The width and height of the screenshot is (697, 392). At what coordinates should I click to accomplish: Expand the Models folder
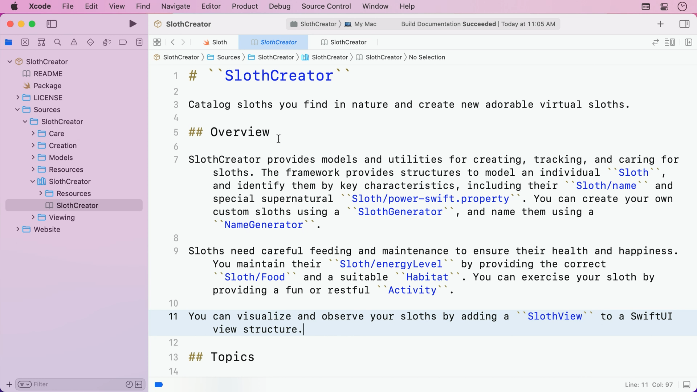coord(33,158)
